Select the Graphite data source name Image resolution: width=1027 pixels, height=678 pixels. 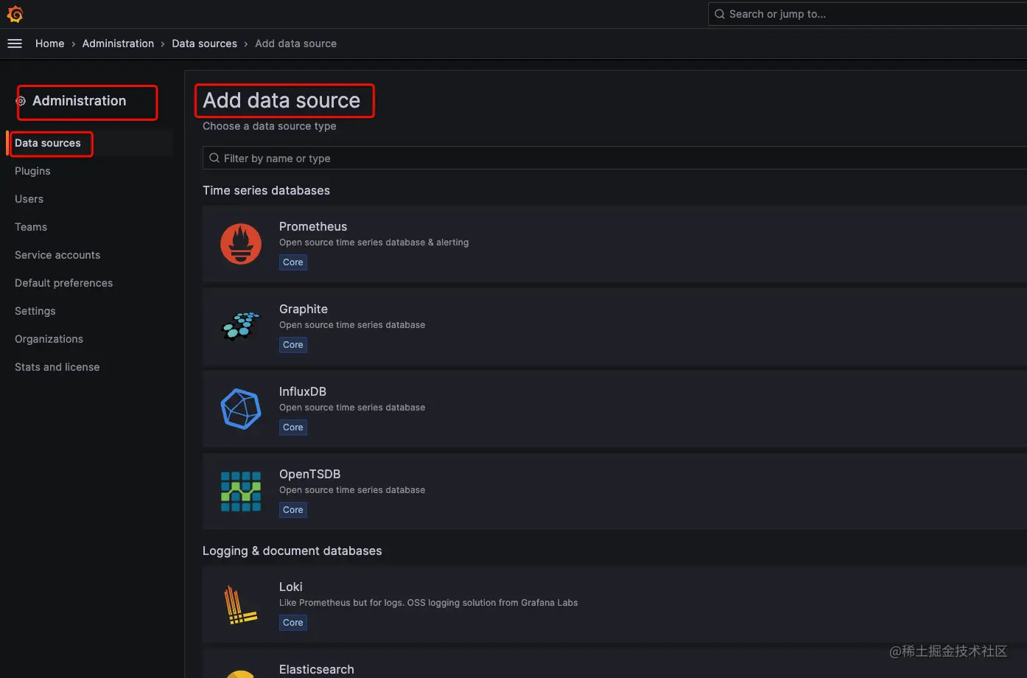click(304, 309)
